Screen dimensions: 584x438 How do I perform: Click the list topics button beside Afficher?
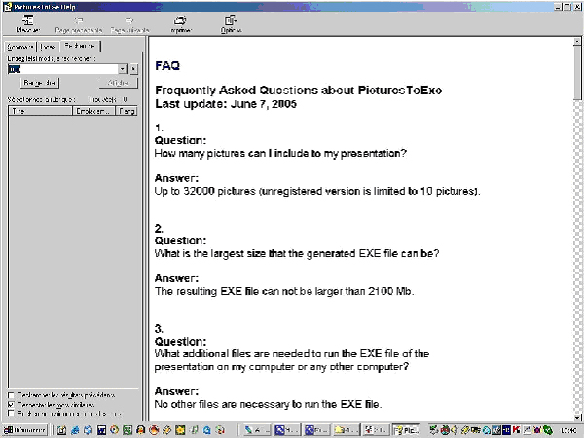click(40, 83)
